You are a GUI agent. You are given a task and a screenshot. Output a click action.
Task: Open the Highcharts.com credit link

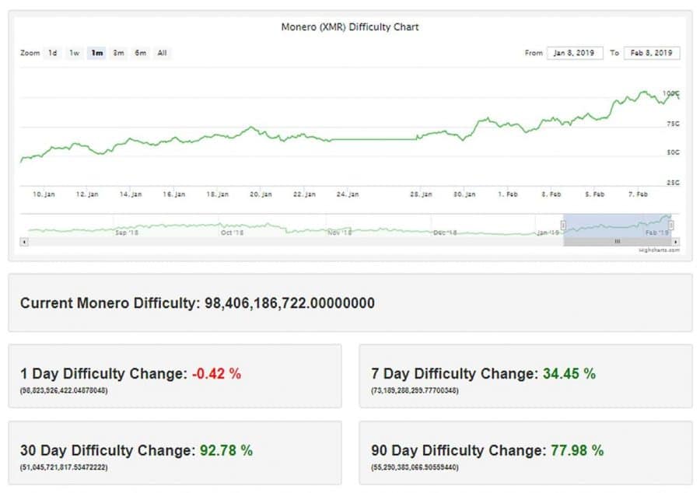659,250
